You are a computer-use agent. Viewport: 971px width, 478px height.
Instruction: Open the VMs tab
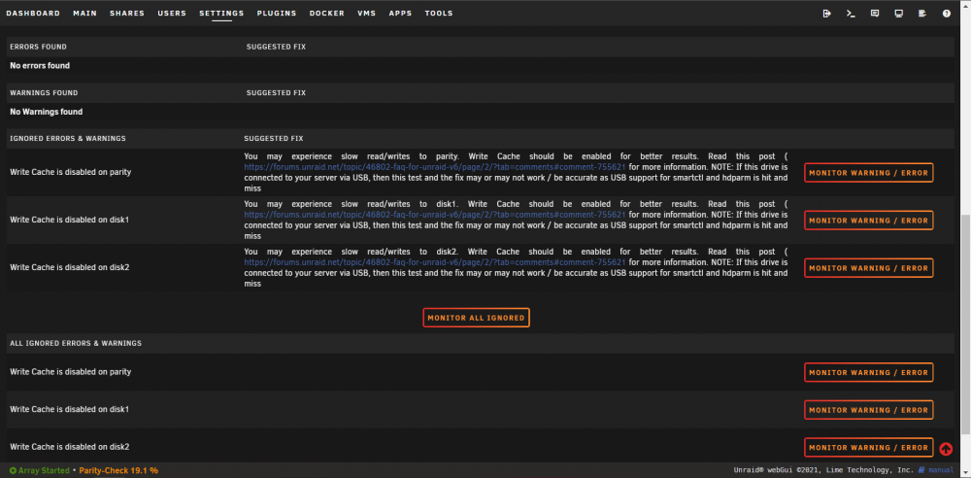367,13
